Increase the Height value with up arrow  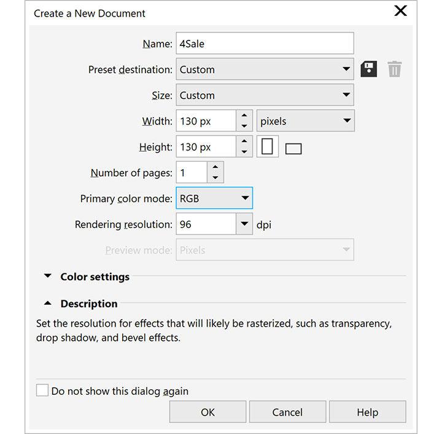(x=244, y=141)
